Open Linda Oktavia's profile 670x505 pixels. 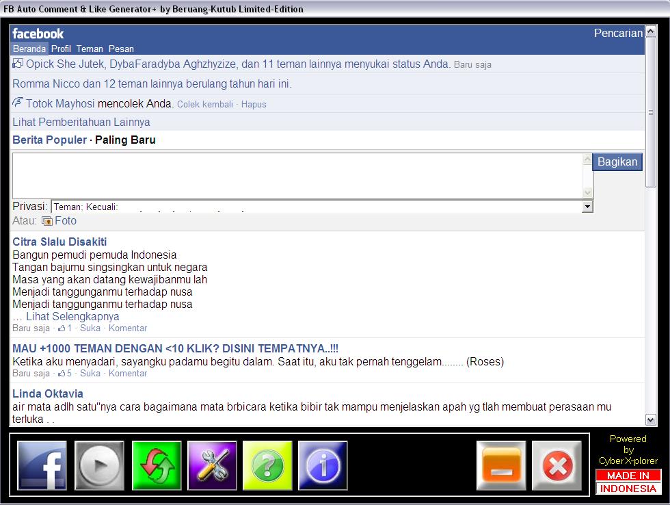pyautogui.click(x=48, y=393)
